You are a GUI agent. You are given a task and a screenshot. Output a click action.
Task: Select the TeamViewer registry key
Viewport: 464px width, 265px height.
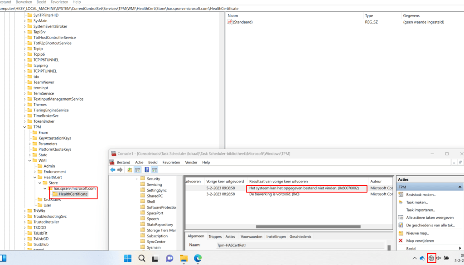[x=44, y=82]
